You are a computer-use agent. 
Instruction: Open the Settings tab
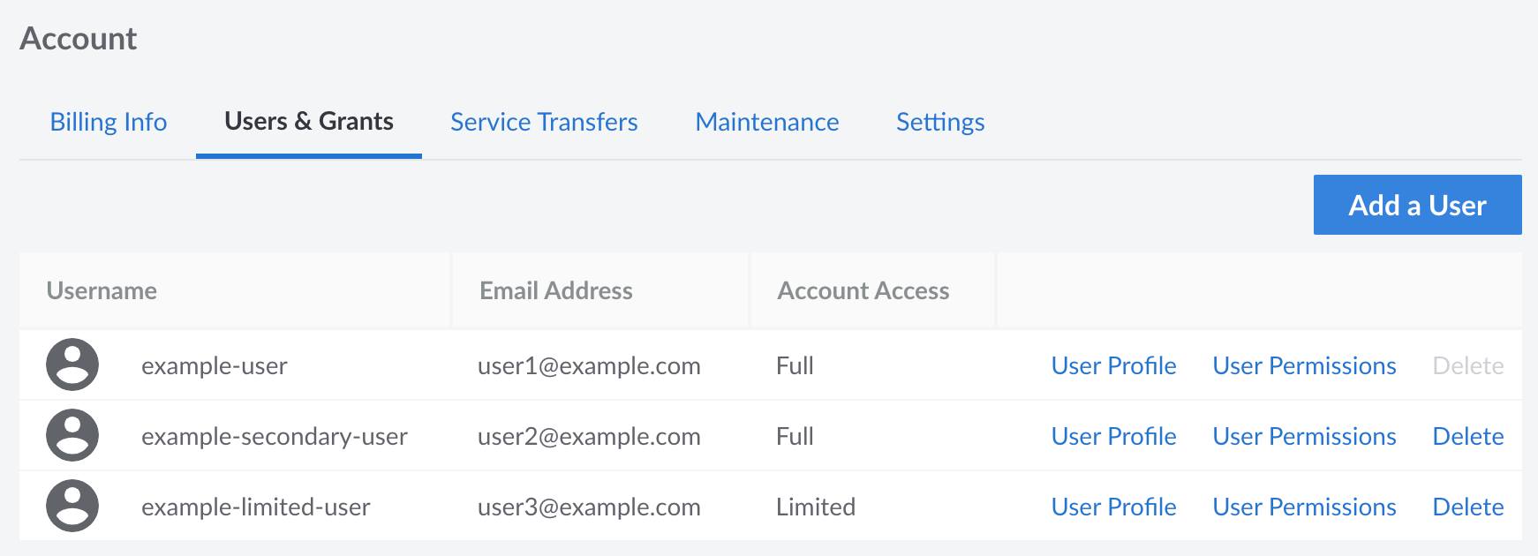point(939,122)
